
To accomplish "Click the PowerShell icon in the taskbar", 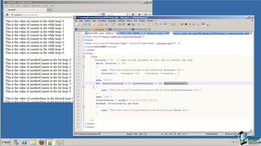I will [x=24, y=142].
